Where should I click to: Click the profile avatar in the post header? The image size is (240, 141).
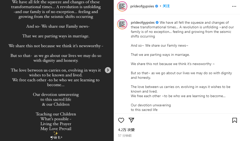pos(122,6)
